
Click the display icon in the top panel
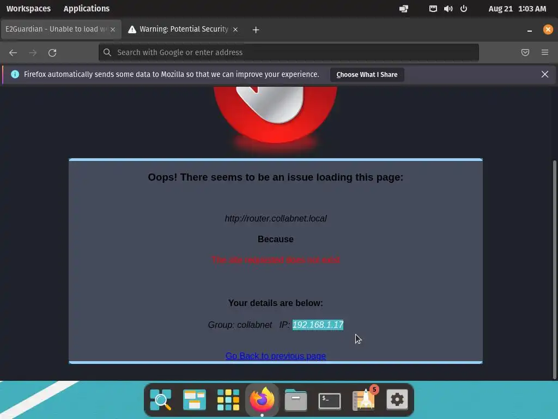coord(404,9)
